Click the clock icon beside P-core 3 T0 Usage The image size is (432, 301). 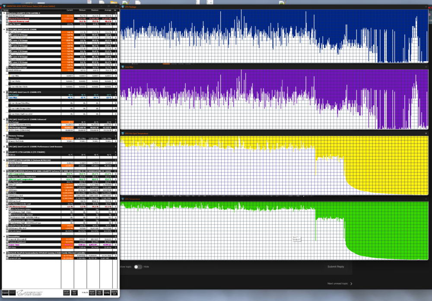10,51
